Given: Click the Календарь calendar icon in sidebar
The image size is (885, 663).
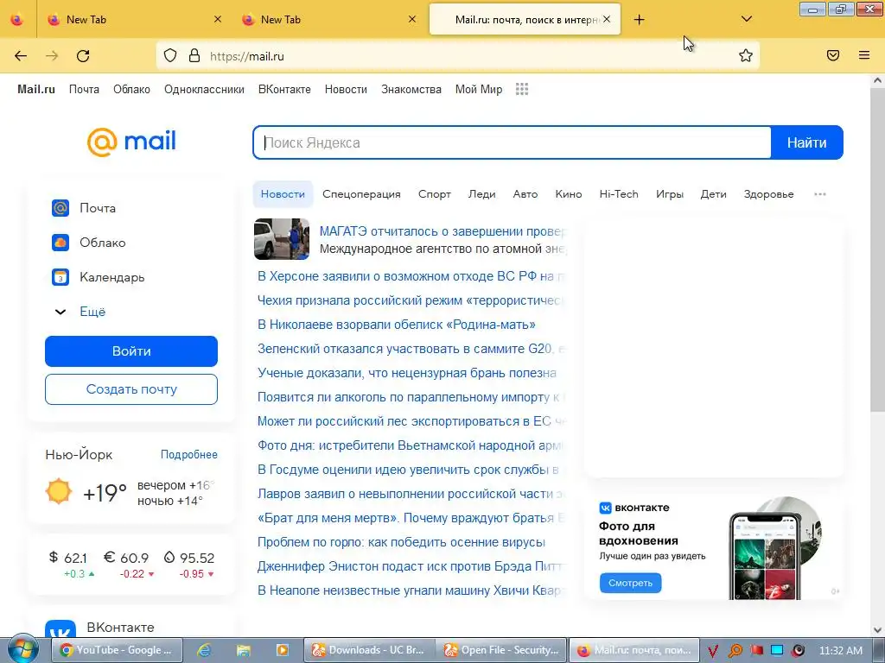Looking at the screenshot, I should (60, 277).
